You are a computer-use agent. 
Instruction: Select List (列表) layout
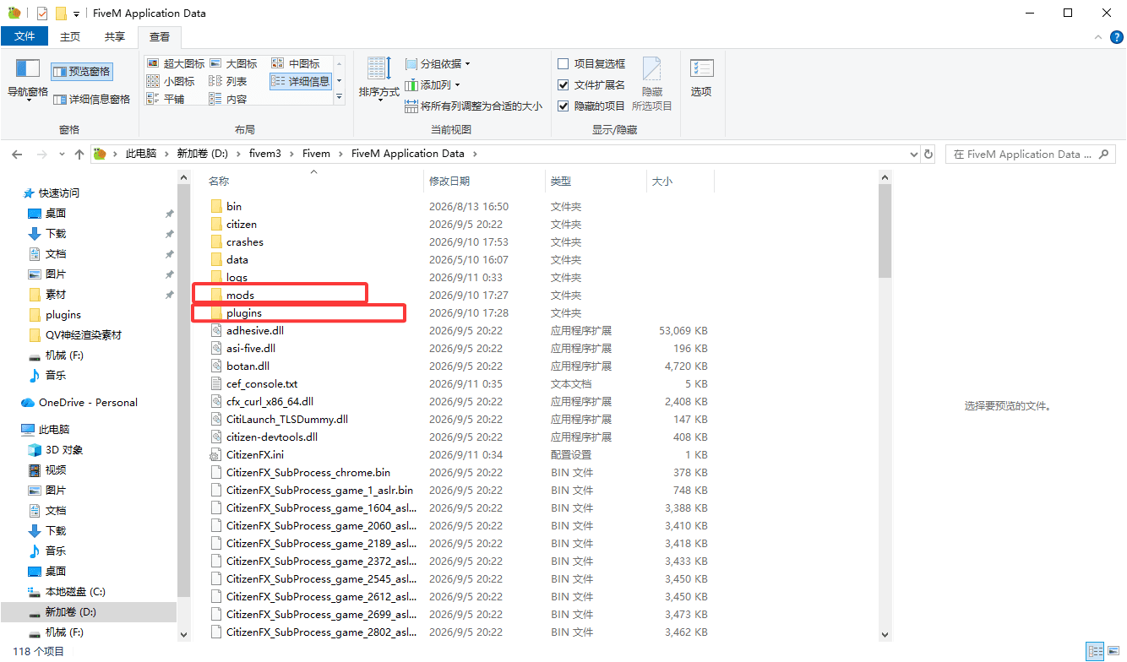tap(228, 81)
